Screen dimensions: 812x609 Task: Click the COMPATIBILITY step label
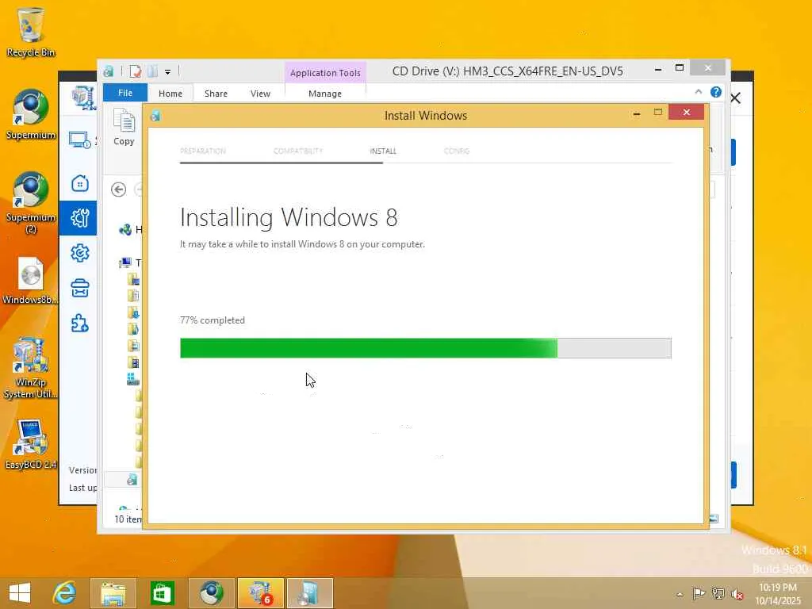[298, 151]
